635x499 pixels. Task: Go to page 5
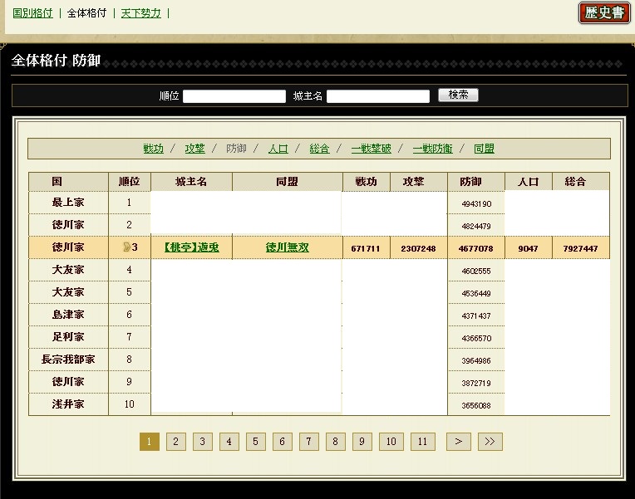(x=255, y=442)
